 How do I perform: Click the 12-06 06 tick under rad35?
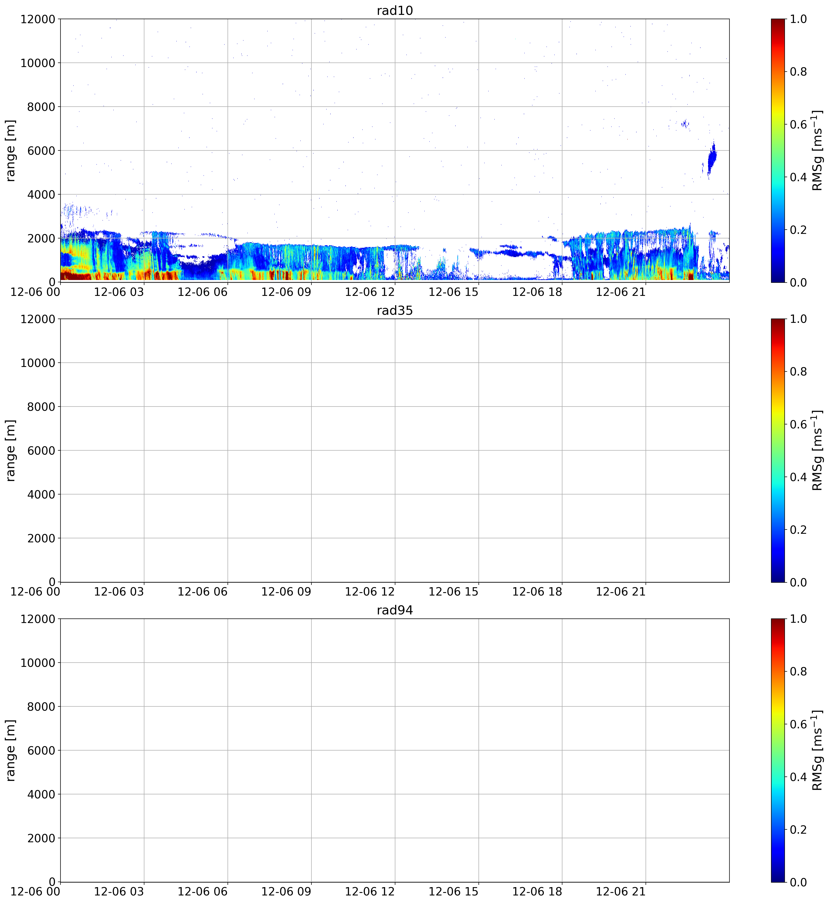tap(203, 592)
